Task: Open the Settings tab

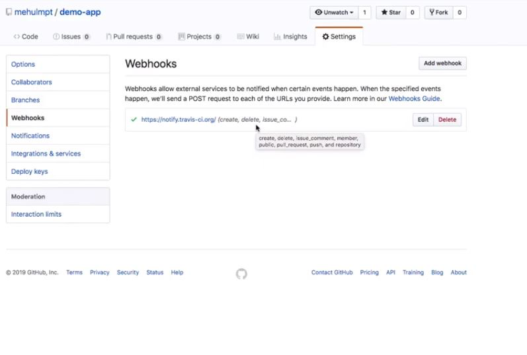Action: (x=339, y=37)
